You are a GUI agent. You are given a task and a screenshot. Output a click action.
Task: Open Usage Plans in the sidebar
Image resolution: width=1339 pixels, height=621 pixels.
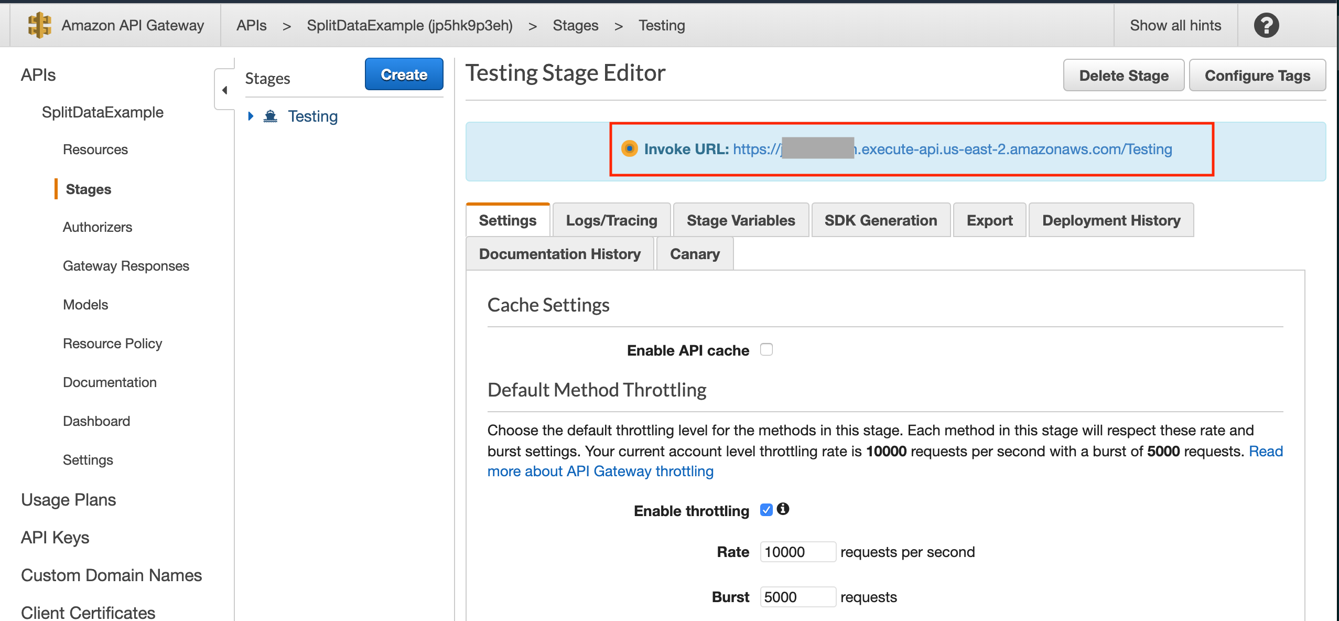(69, 499)
